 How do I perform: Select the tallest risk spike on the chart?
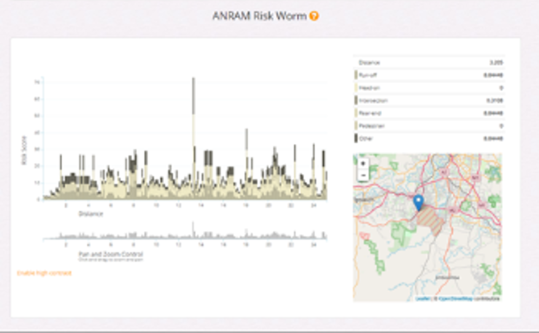click(x=194, y=105)
